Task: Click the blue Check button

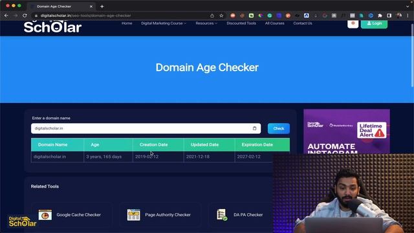Action: [x=279, y=128]
